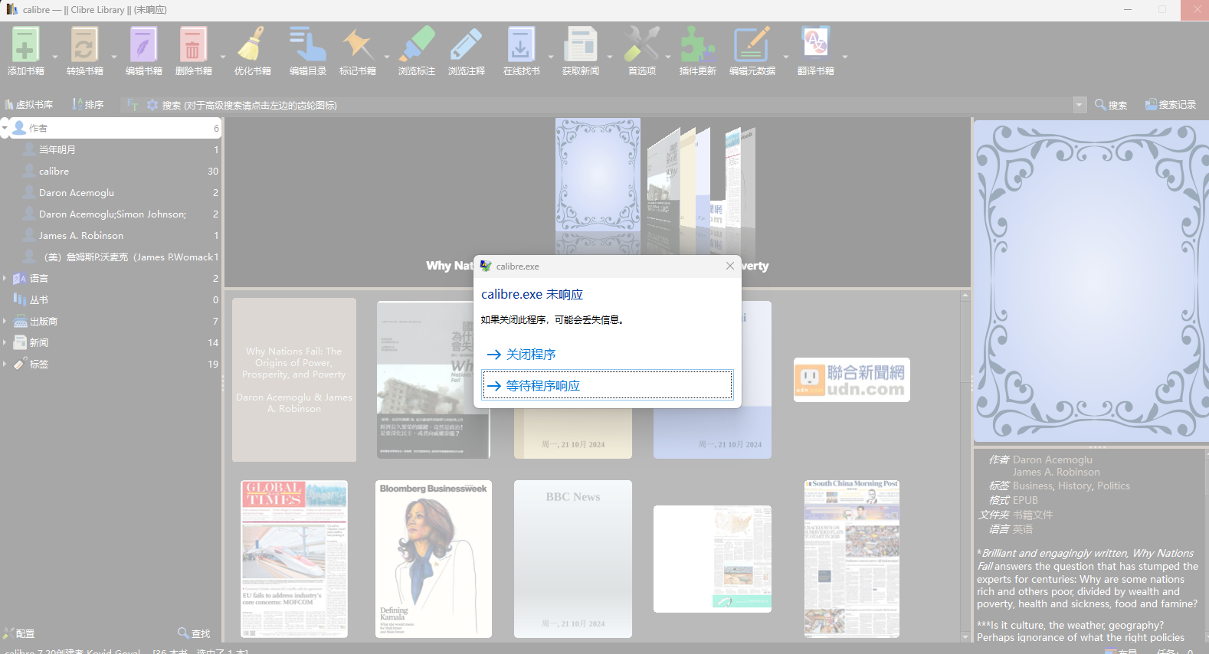Open the Delete Books dropdown arrow
This screenshot has height=654, width=1209.
click(x=223, y=57)
